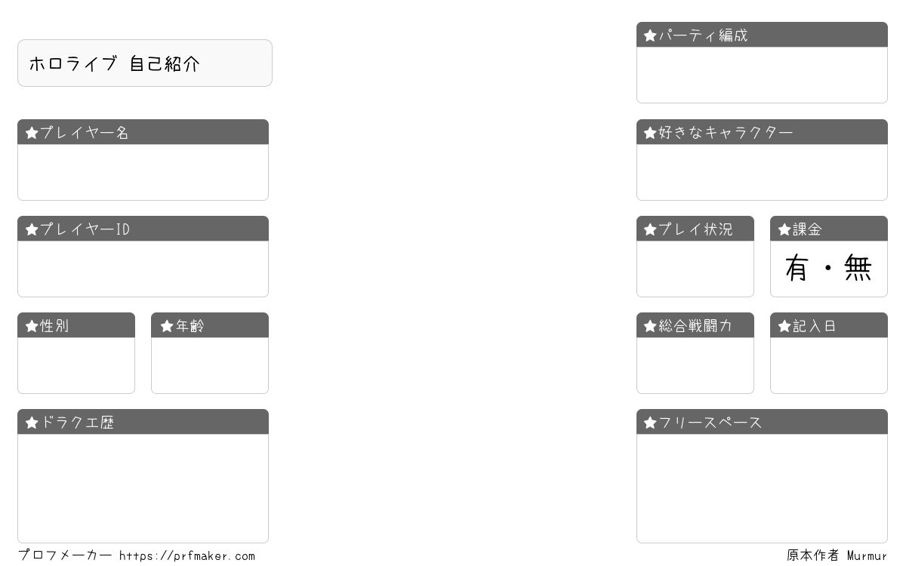
Task: Select the 有 option under 課金
Action: pos(797,269)
